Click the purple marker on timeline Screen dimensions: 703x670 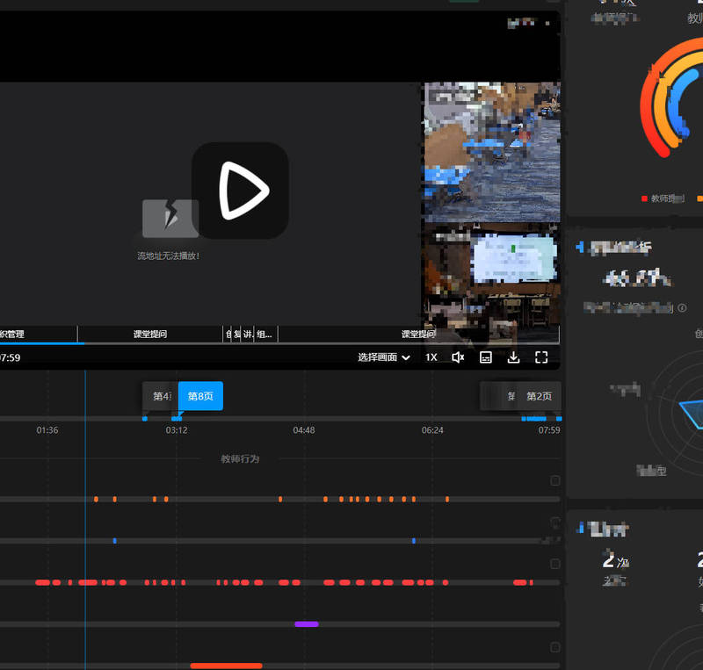coord(306,624)
